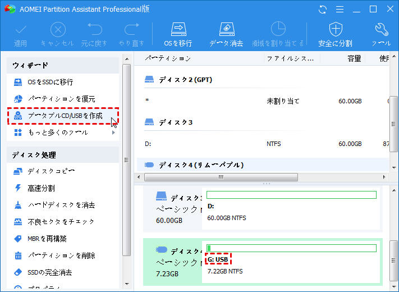Choose SSDの完全消去 eraser operation

(63, 272)
